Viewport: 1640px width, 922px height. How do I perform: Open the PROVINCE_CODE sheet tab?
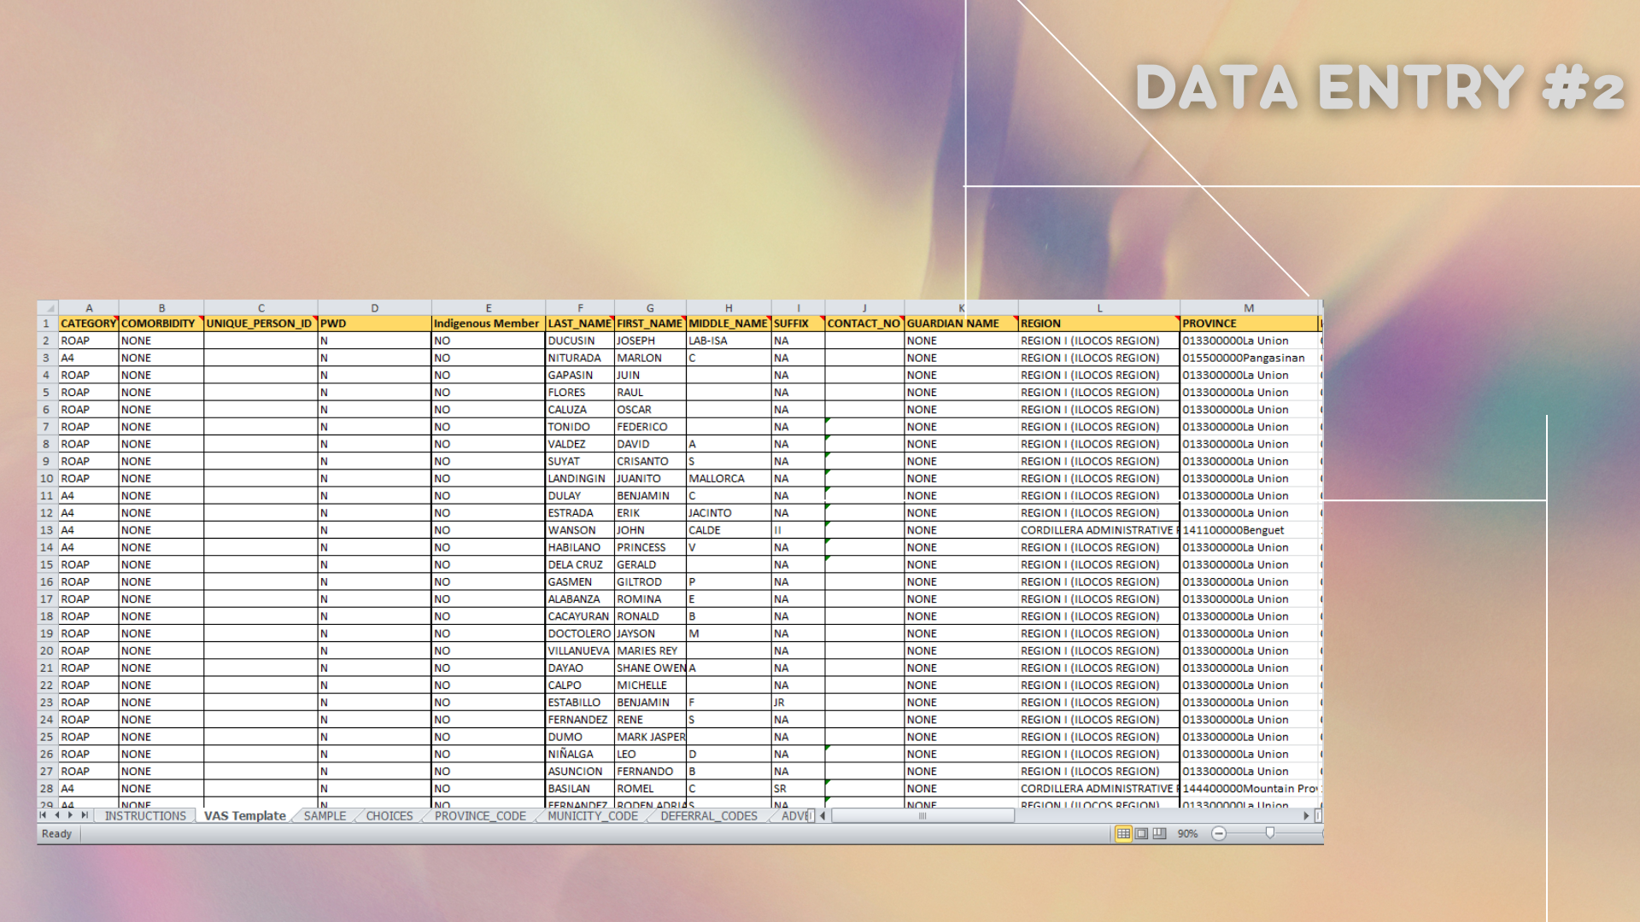point(480,815)
